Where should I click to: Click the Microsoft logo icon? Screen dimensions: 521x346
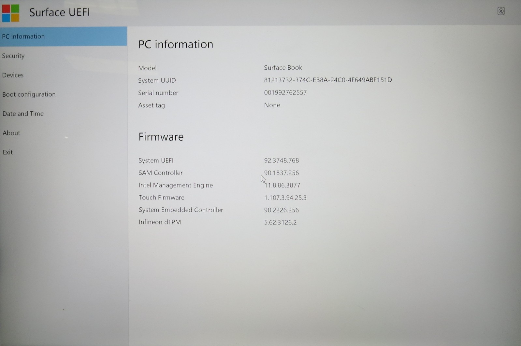(x=10, y=13)
